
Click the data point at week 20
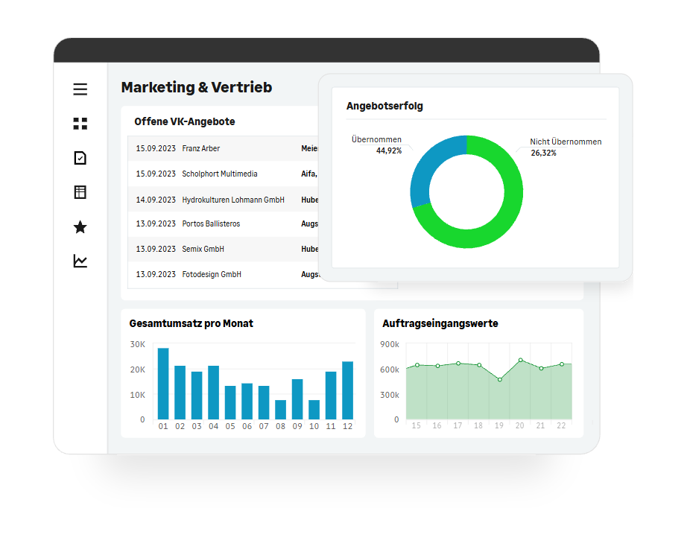click(x=520, y=361)
